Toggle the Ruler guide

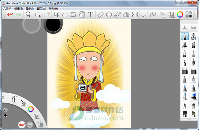pos(100,15)
